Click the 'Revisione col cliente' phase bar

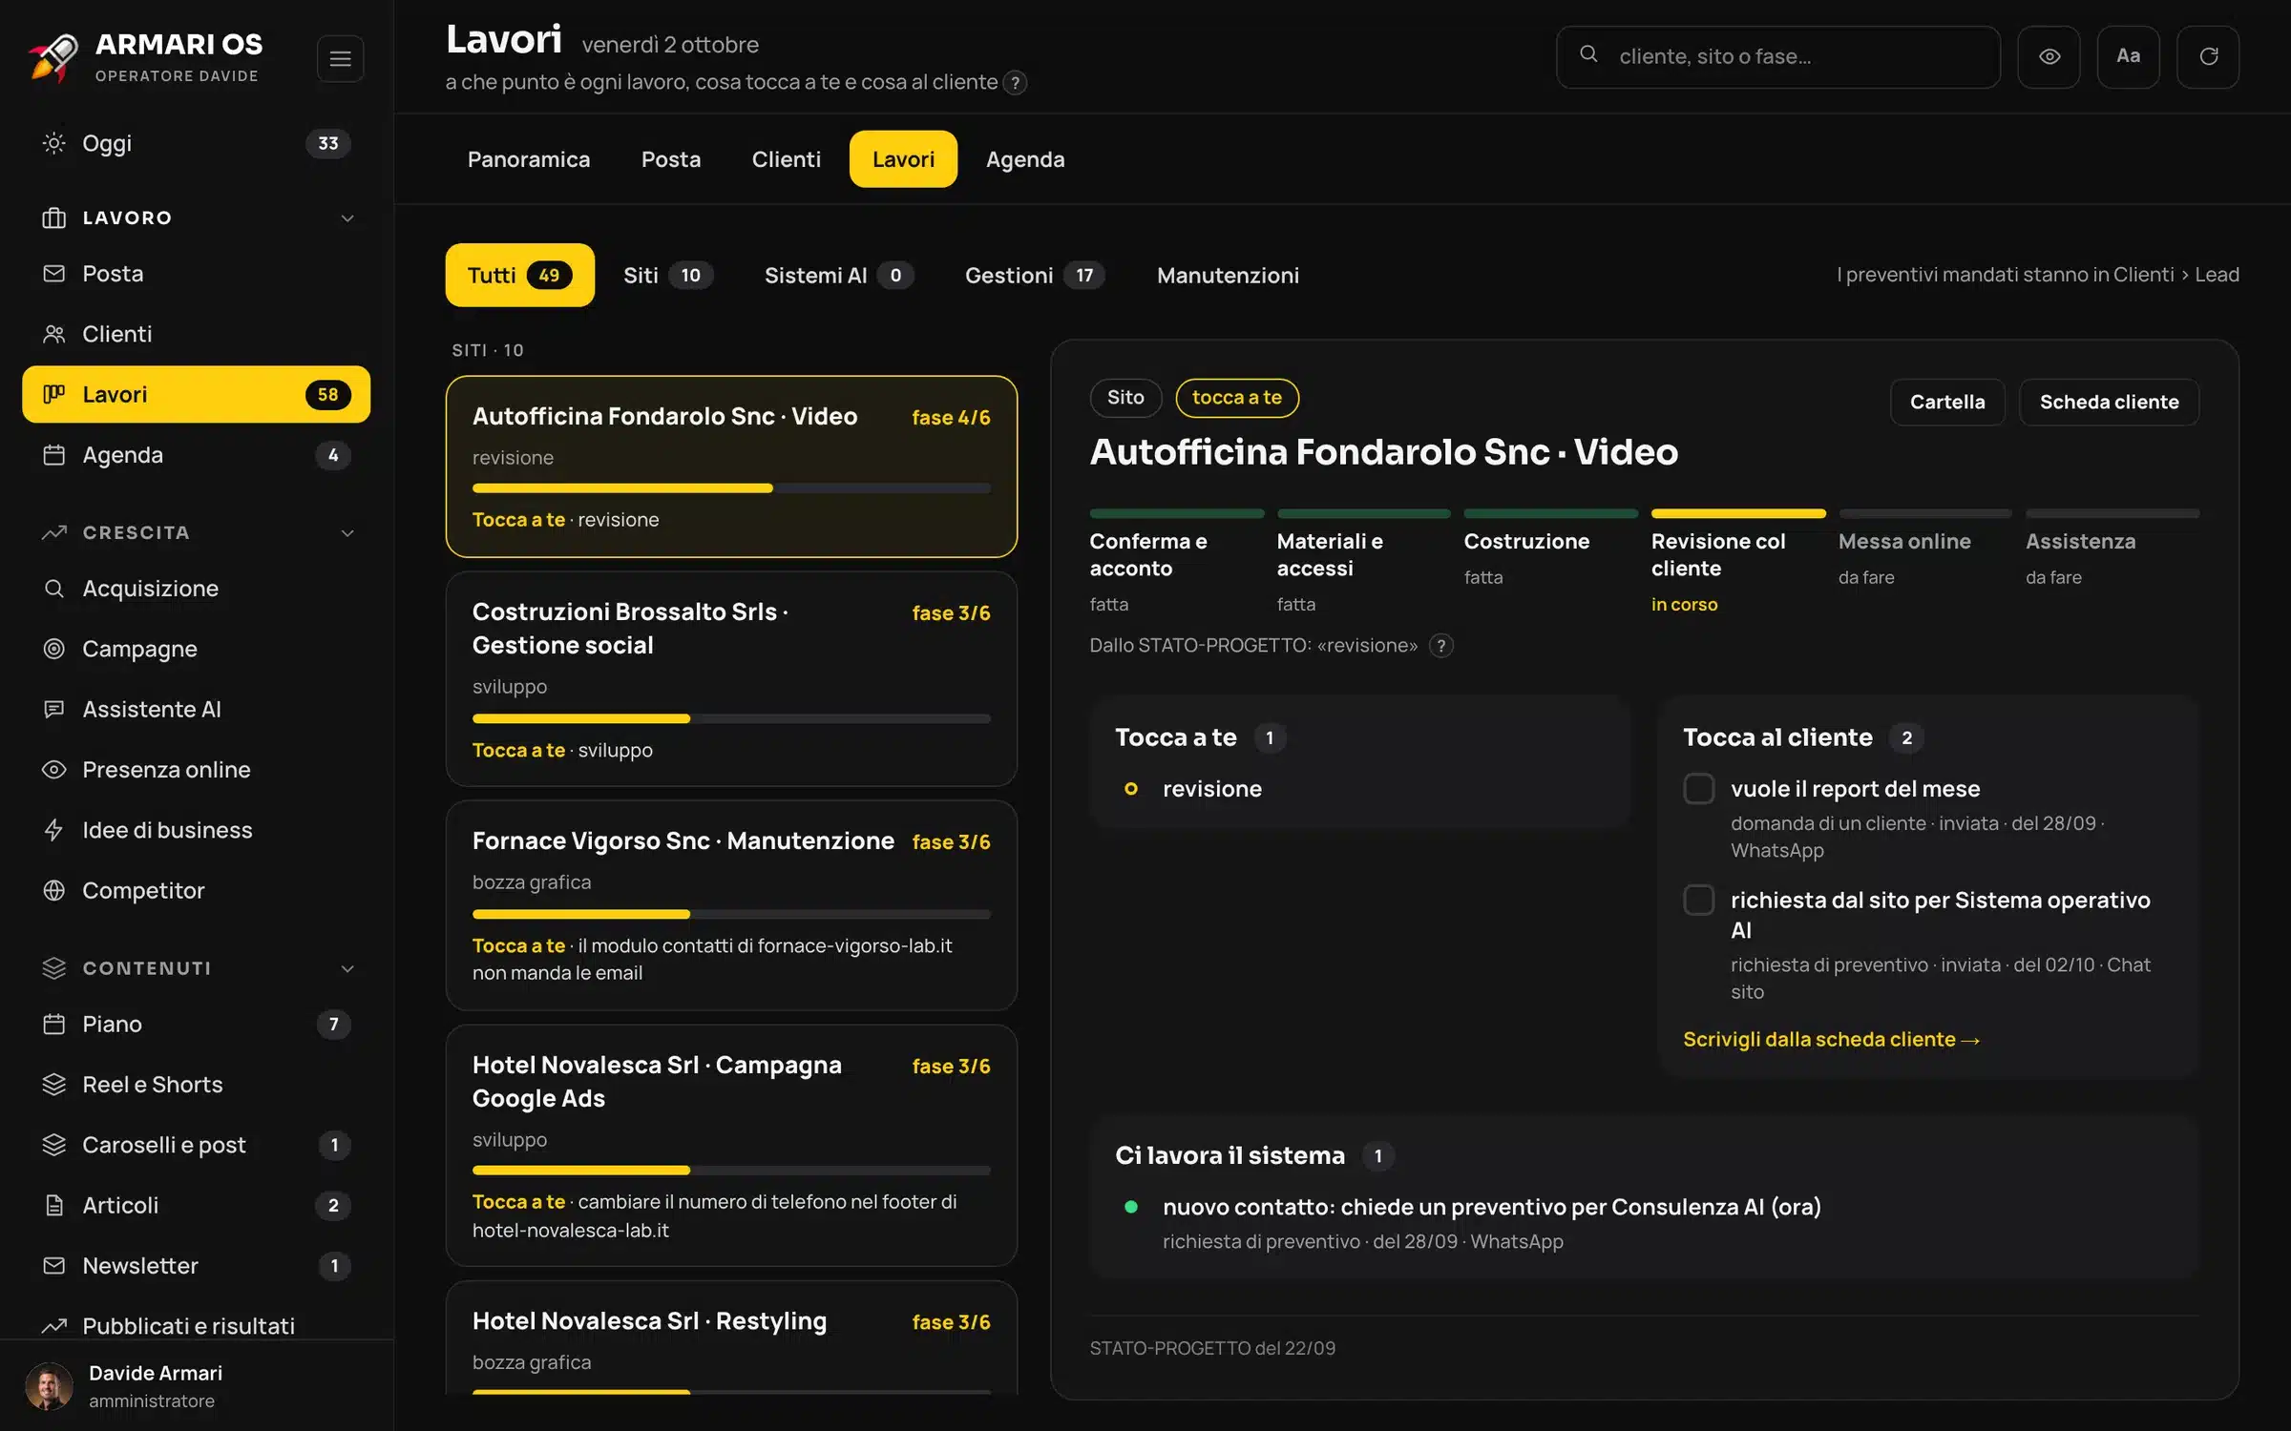point(1738,514)
